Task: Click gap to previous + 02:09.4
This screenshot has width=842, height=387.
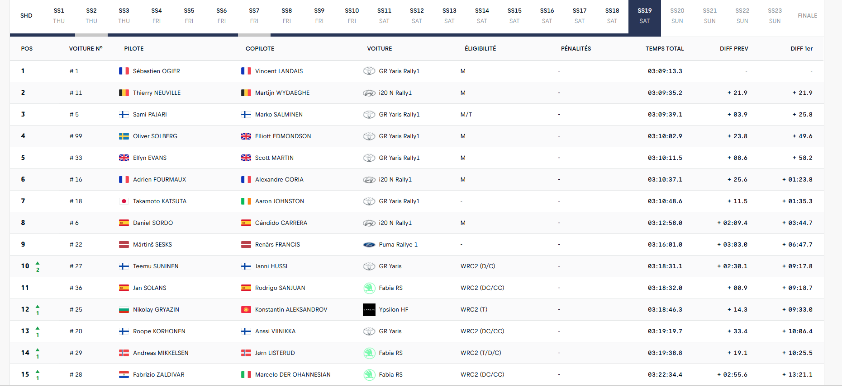Action: coord(732,223)
